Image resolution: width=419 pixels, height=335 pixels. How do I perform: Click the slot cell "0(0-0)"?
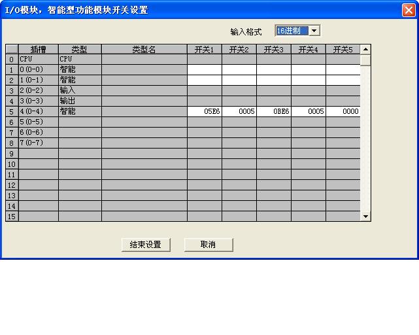39,70
